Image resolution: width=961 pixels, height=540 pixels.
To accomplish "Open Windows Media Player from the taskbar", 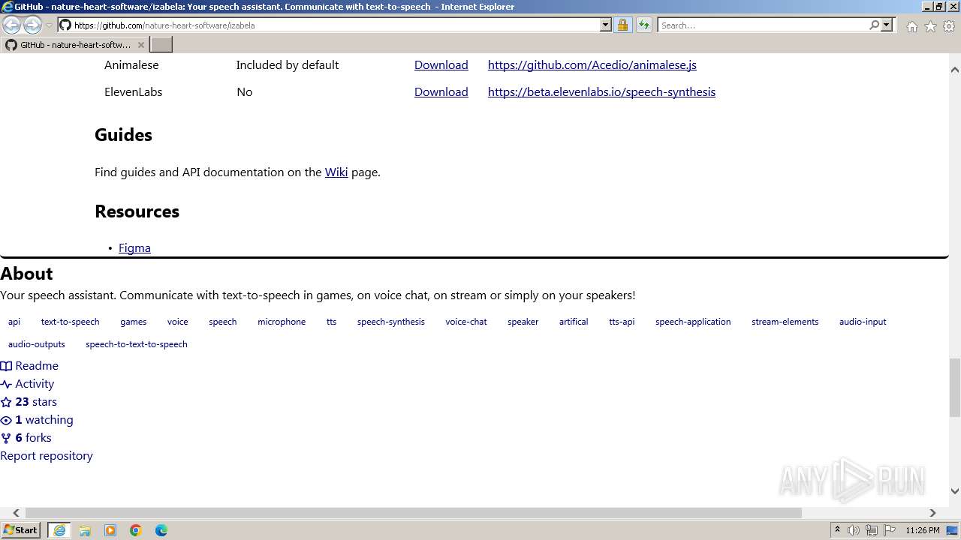I will [110, 530].
